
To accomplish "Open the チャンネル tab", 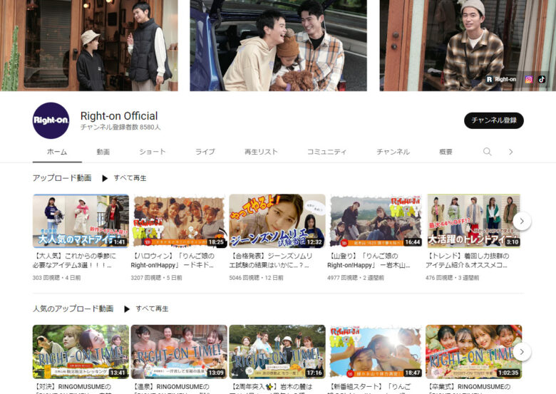I will [x=393, y=152].
